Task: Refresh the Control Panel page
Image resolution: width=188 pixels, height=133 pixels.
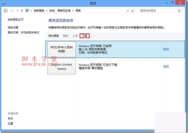Action: point(132,11)
